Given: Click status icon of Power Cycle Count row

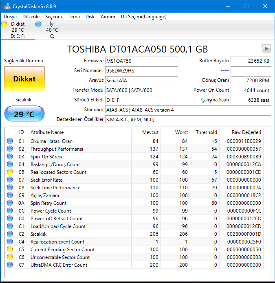Looking at the screenshot, I should 10,211.
